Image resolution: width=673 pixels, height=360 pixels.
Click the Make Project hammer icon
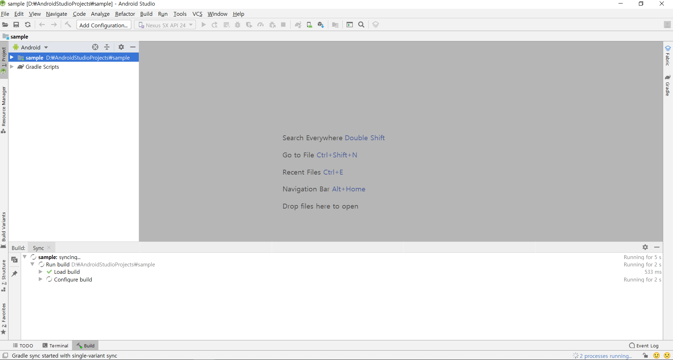68,25
